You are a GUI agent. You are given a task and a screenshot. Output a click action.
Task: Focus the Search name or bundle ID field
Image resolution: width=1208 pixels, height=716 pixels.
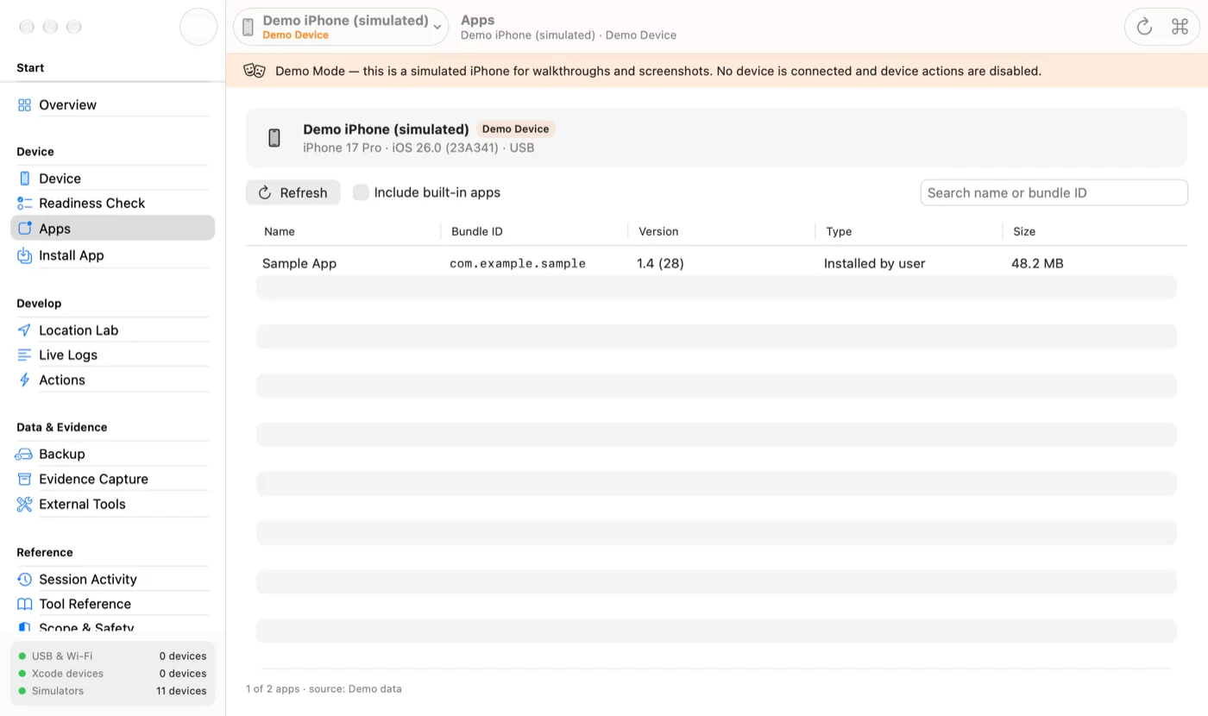click(x=1054, y=192)
